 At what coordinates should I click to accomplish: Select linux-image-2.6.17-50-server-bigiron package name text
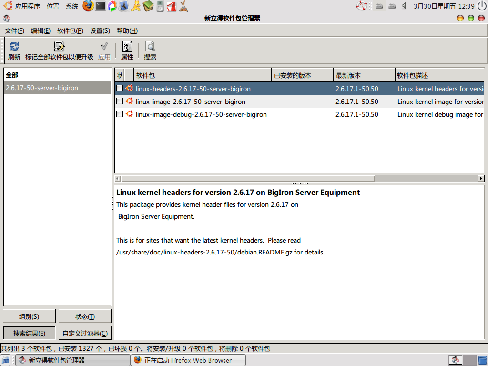pos(191,102)
